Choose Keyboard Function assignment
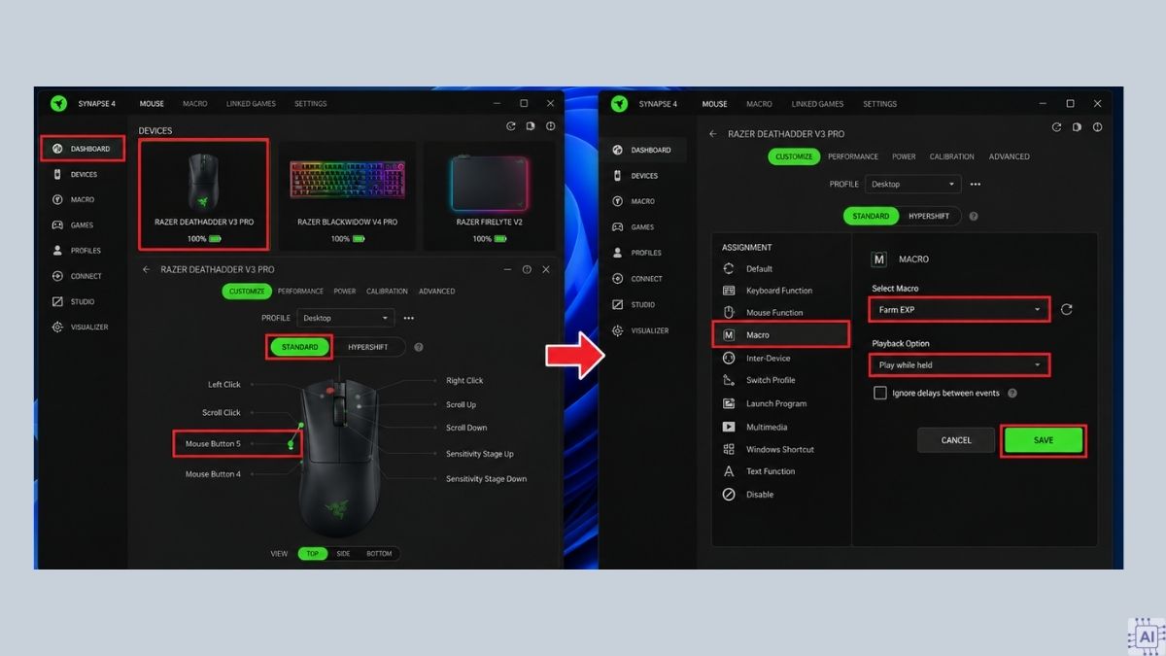 coord(779,291)
